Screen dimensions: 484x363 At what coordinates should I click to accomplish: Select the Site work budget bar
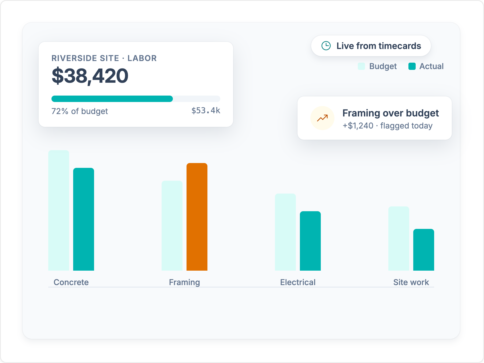pos(399,239)
